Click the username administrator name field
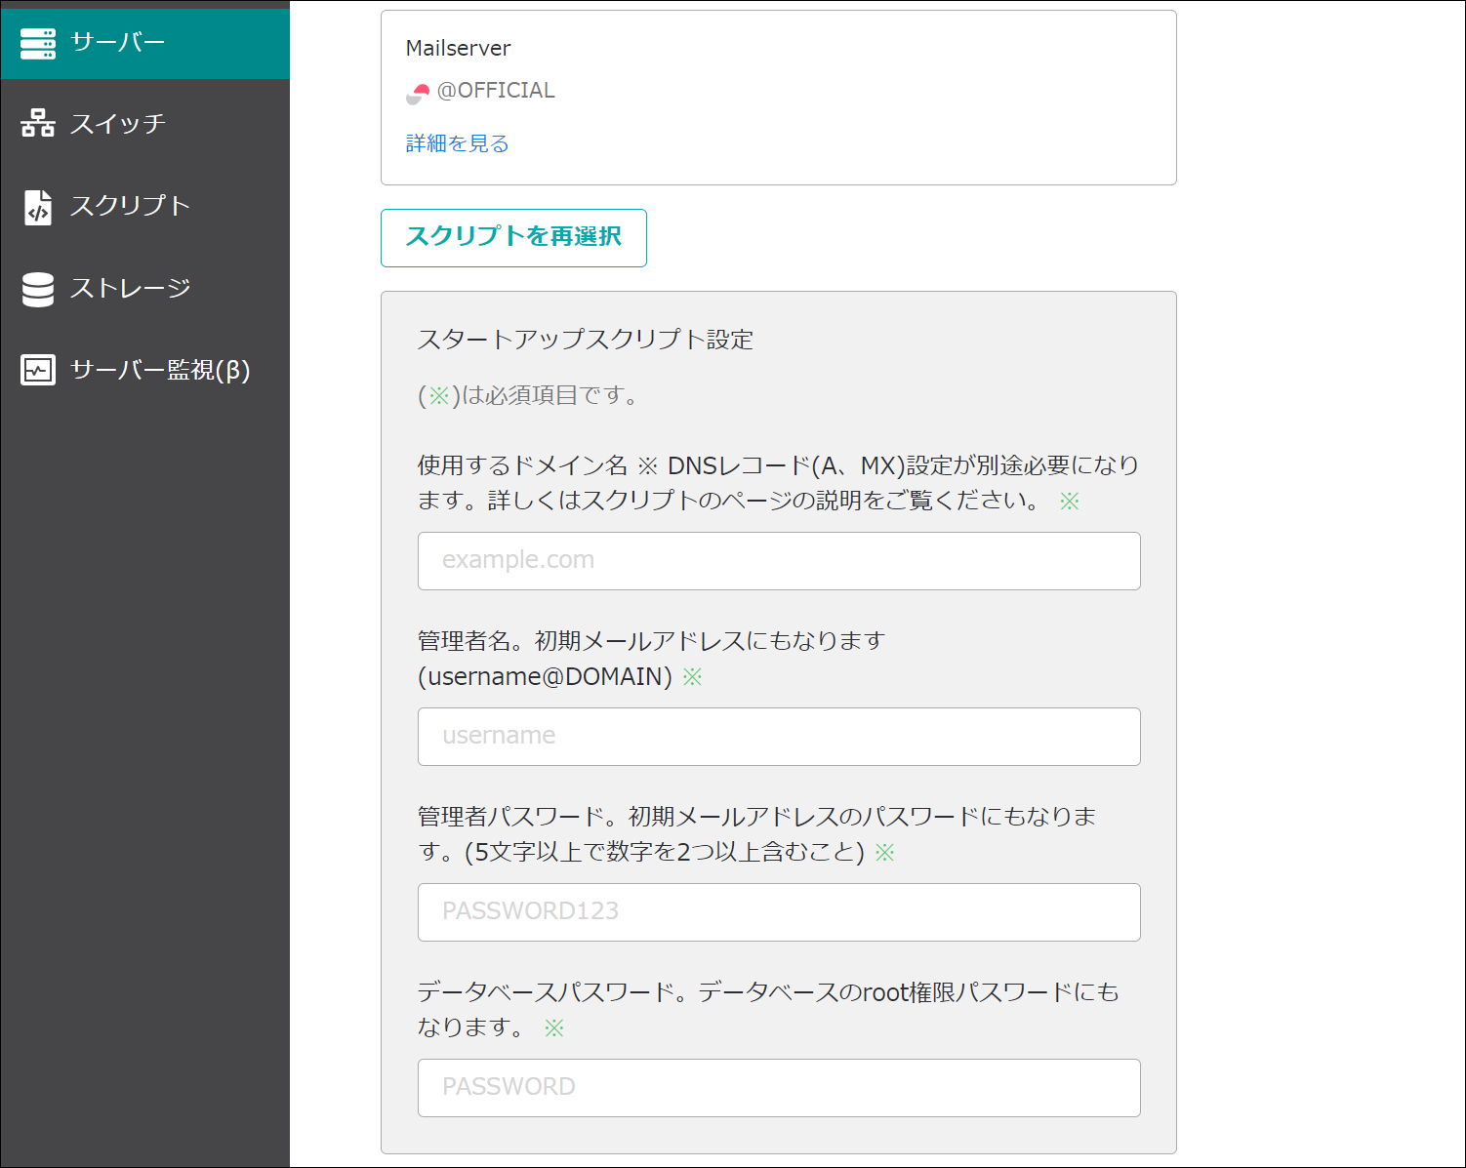 tap(778, 737)
